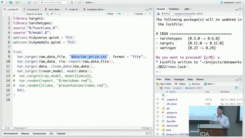Check the .git folder checkbox

(158, 108)
